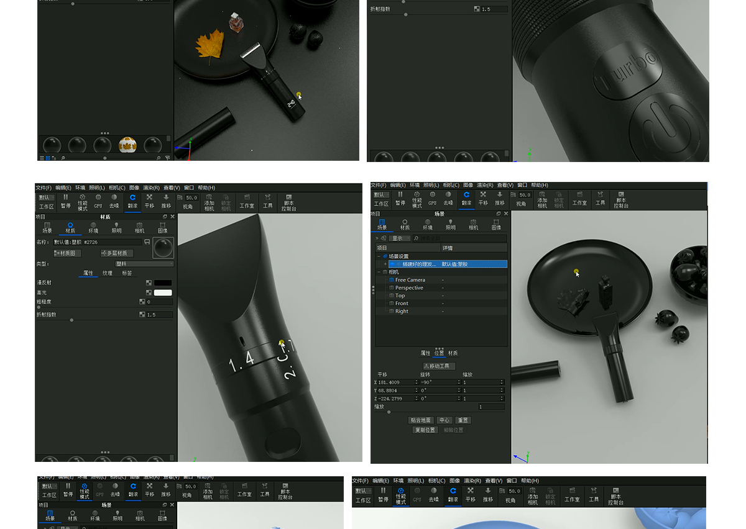Open 脚本控制台 in the 材质-panel window toolbar
This screenshot has height=529, width=746.
288,202
